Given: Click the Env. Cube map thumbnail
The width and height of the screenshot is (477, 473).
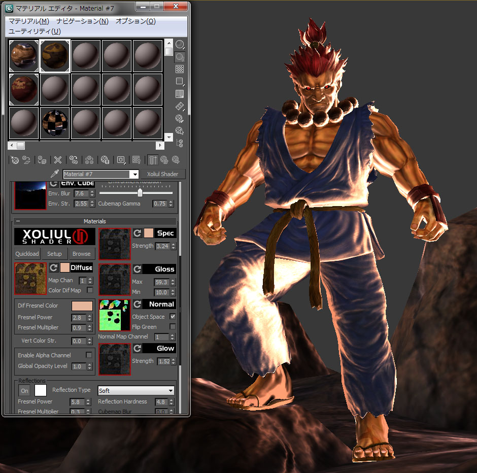Looking at the screenshot, I should coord(30,195).
